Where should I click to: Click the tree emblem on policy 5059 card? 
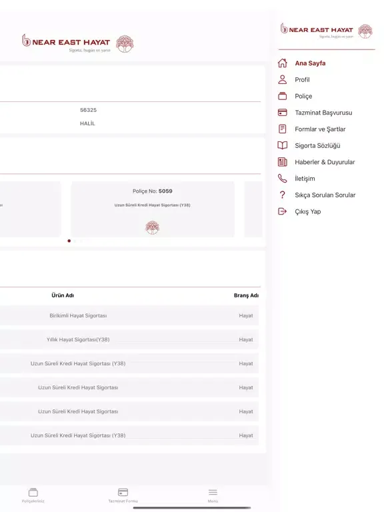point(153,227)
